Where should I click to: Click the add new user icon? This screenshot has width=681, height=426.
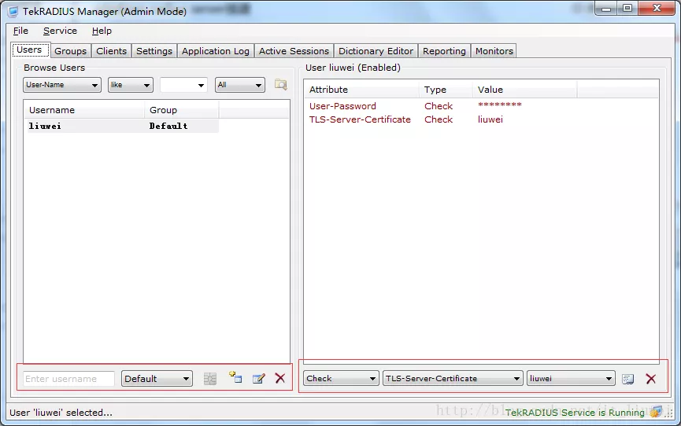click(x=235, y=378)
